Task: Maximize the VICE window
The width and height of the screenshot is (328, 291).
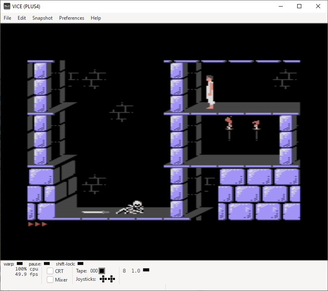Action: click(x=299, y=6)
